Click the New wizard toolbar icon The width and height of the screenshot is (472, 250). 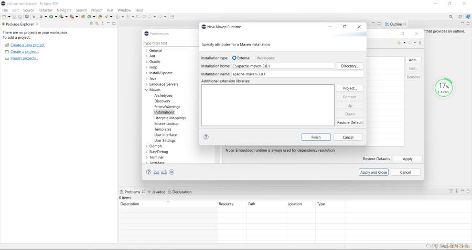[x=4, y=17]
